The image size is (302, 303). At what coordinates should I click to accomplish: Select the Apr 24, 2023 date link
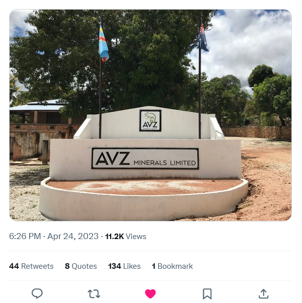[73, 237]
